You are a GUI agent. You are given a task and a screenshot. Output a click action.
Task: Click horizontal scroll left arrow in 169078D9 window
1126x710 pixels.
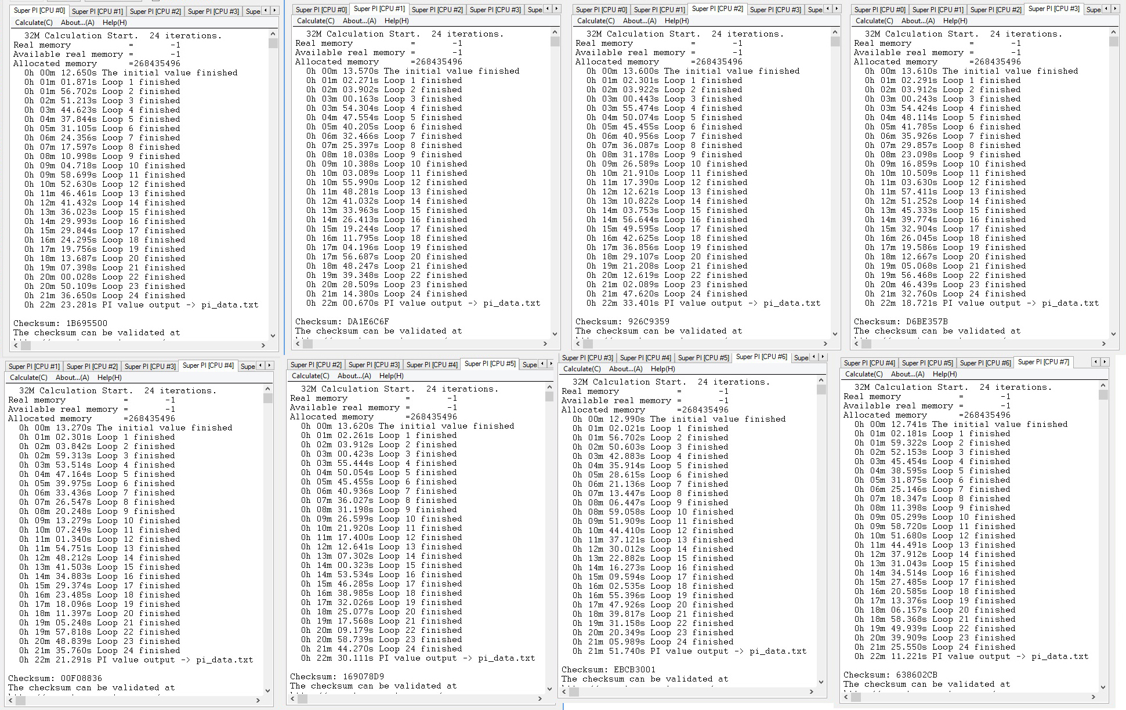click(294, 699)
